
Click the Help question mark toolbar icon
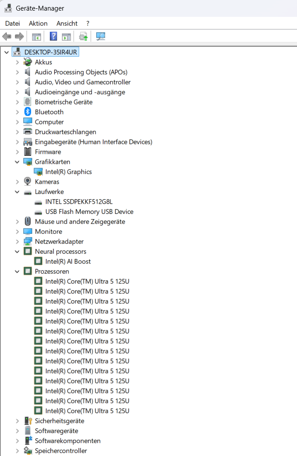point(53,37)
